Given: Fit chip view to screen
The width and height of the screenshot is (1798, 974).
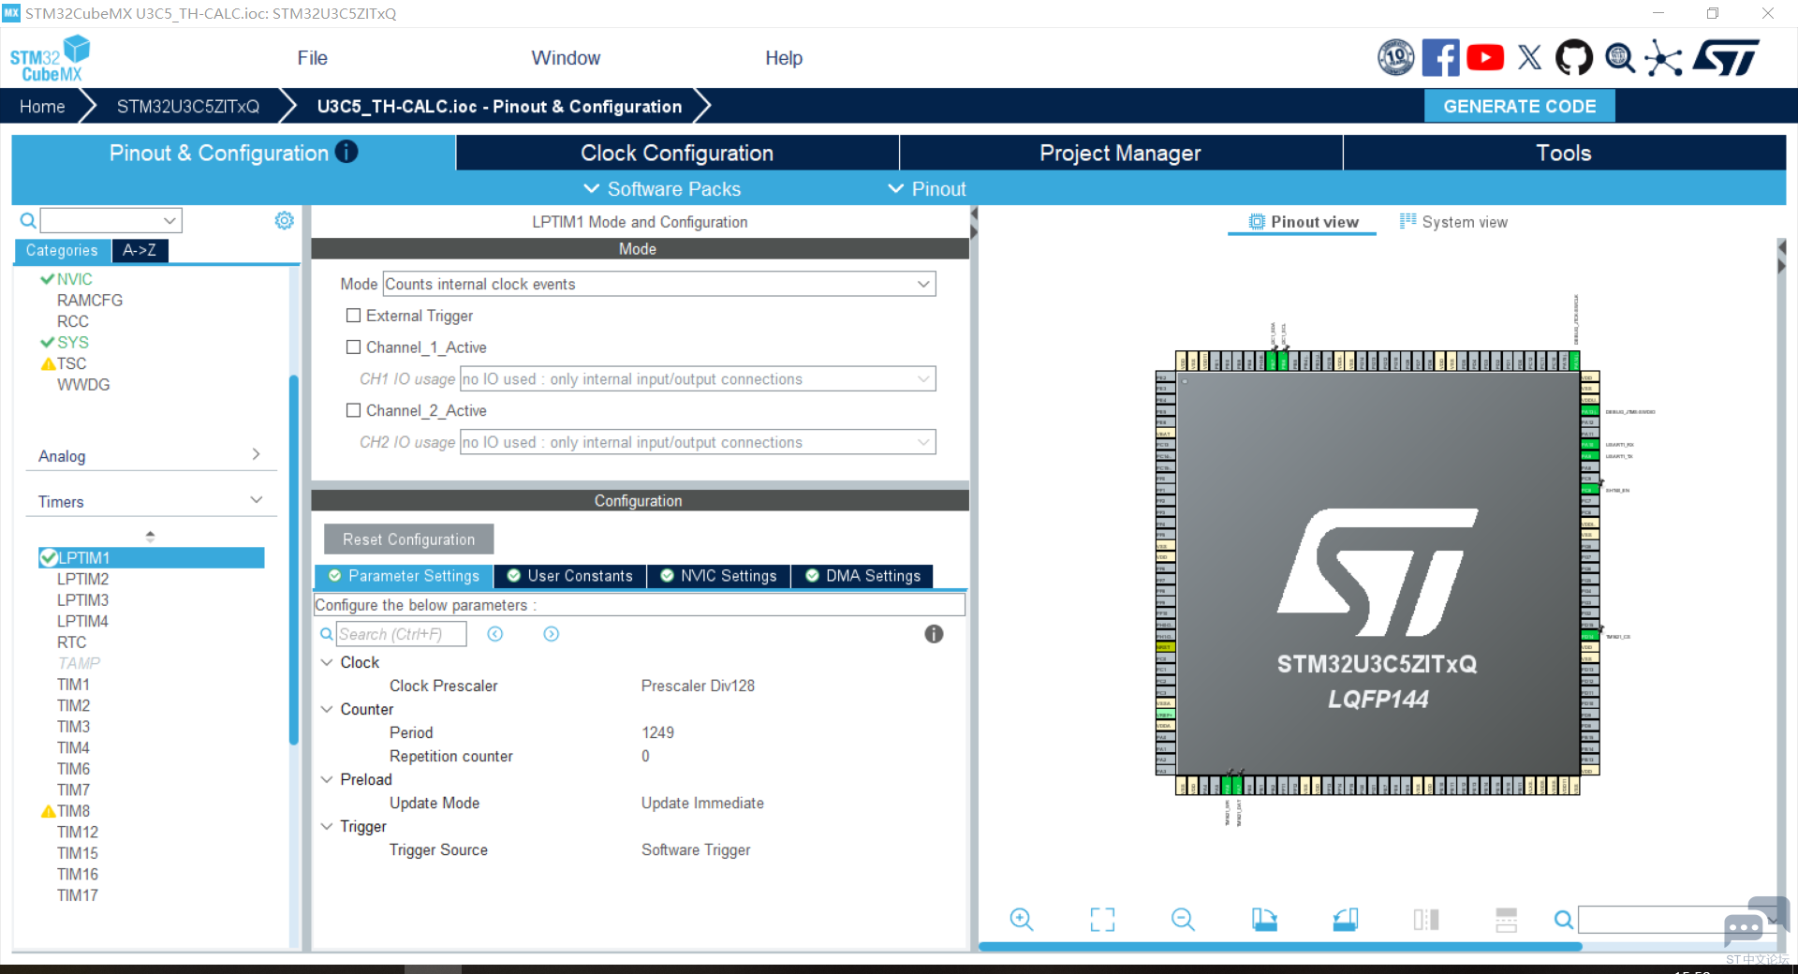Looking at the screenshot, I should pos(1102,920).
